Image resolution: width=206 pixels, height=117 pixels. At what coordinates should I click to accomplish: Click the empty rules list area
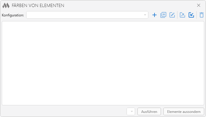[x=103, y=63]
